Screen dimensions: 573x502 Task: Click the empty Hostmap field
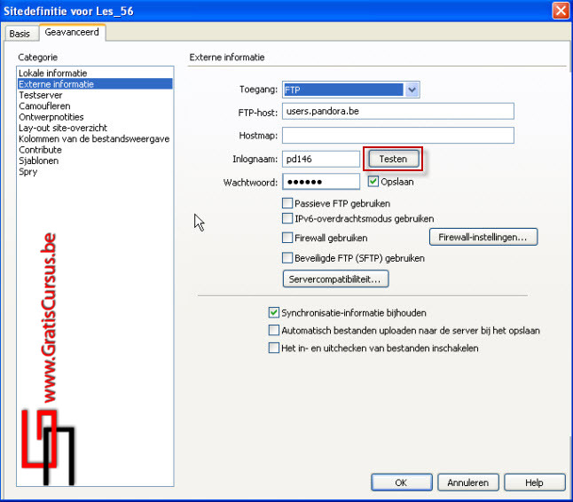coord(398,135)
